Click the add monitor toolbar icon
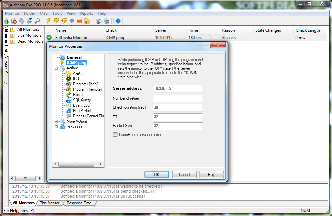 (6, 21)
